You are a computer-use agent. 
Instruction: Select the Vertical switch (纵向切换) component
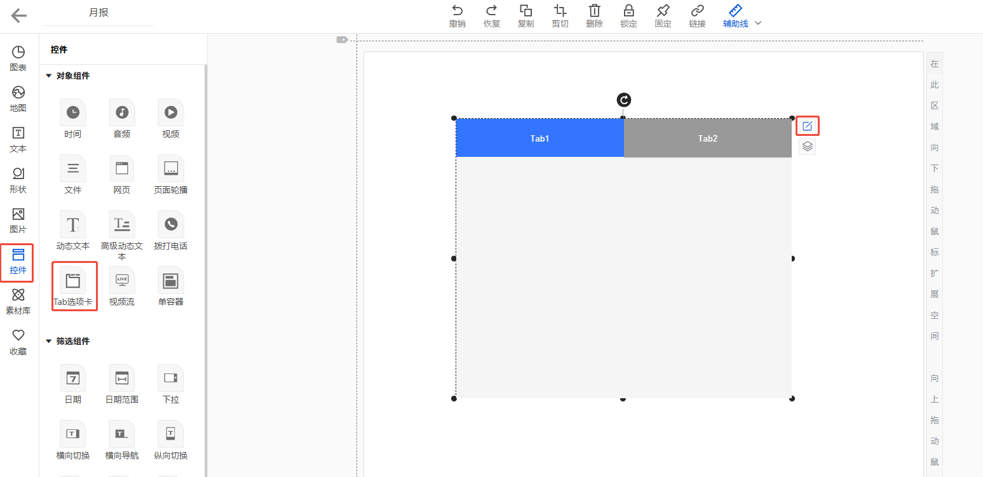point(171,440)
